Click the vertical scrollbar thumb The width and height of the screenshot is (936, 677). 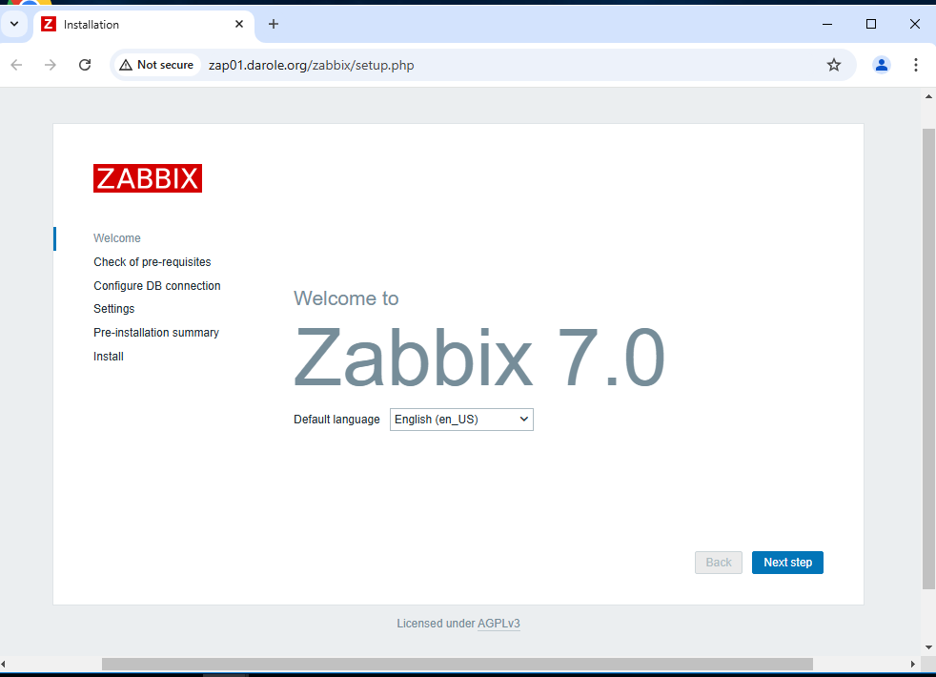[928, 359]
